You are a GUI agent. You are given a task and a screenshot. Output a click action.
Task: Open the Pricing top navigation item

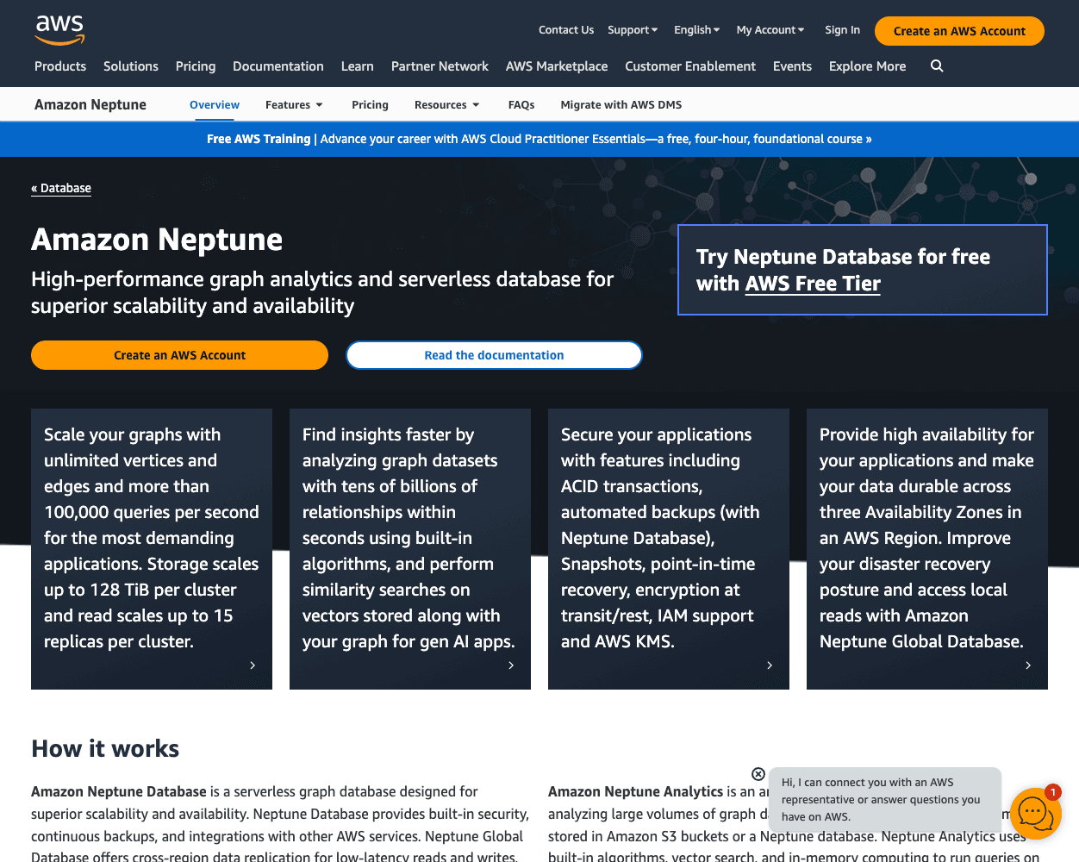(196, 66)
